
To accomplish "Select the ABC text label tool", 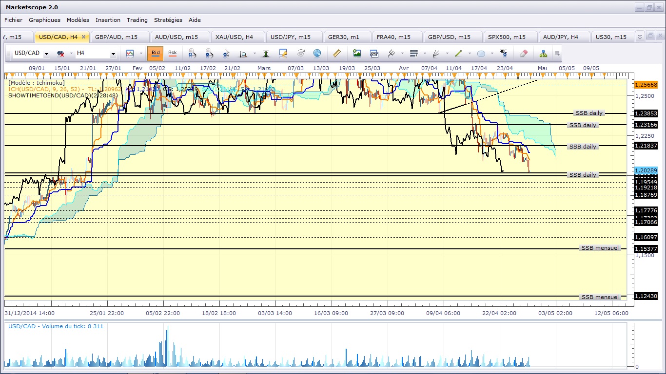I will 503,54.
